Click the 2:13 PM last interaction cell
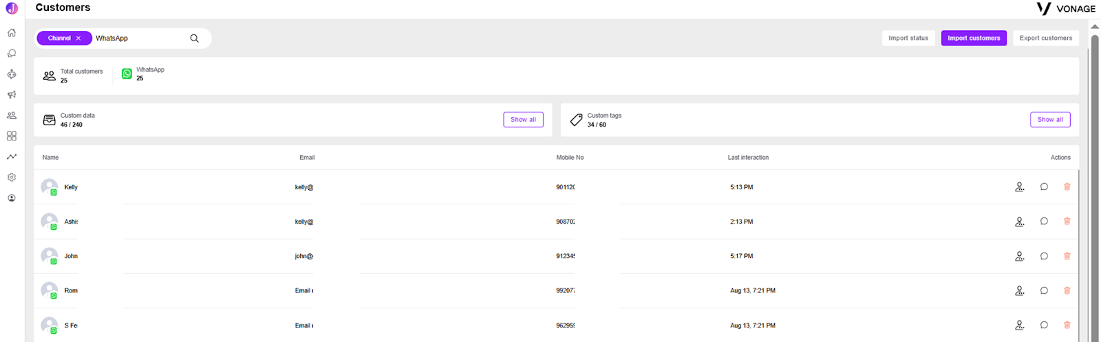Viewport: 1101px width, 342px height. coord(742,222)
